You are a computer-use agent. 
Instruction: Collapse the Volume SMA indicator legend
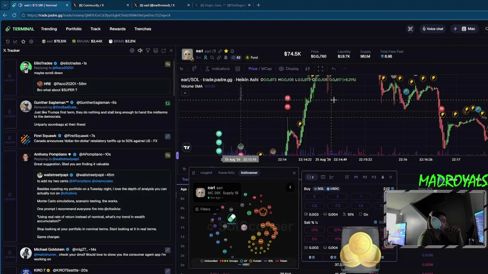[x=185, y=93]
